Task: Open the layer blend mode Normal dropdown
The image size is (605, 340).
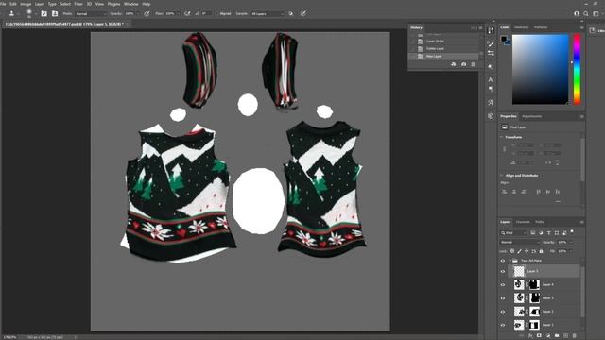Action: (520, 242)
